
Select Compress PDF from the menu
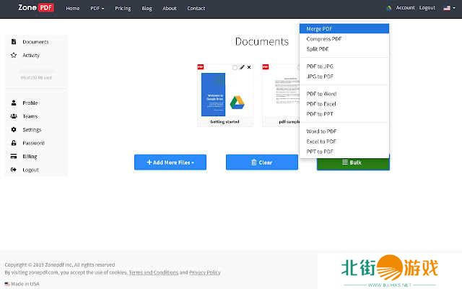pyautogui.click(x=324, y=39)
